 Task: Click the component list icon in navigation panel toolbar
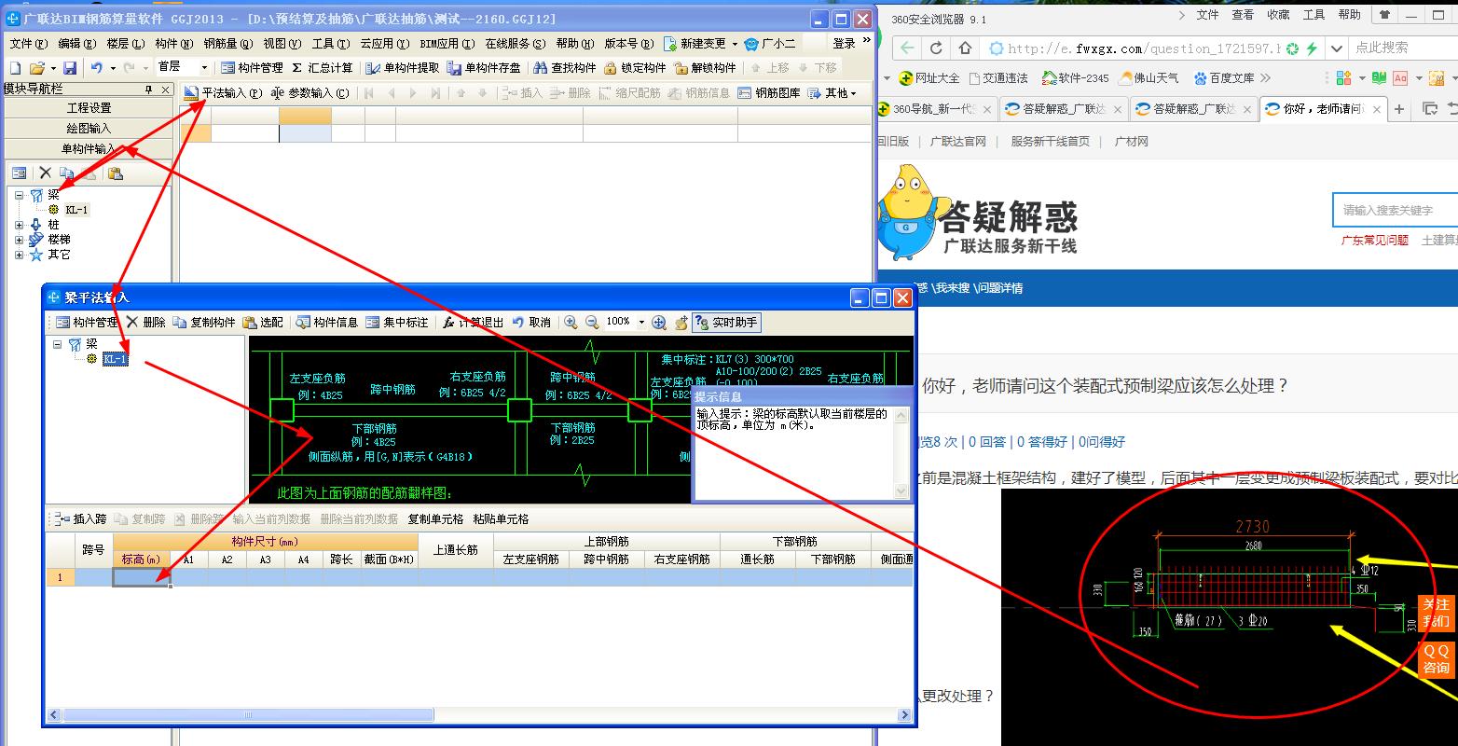tap(19, 173)
